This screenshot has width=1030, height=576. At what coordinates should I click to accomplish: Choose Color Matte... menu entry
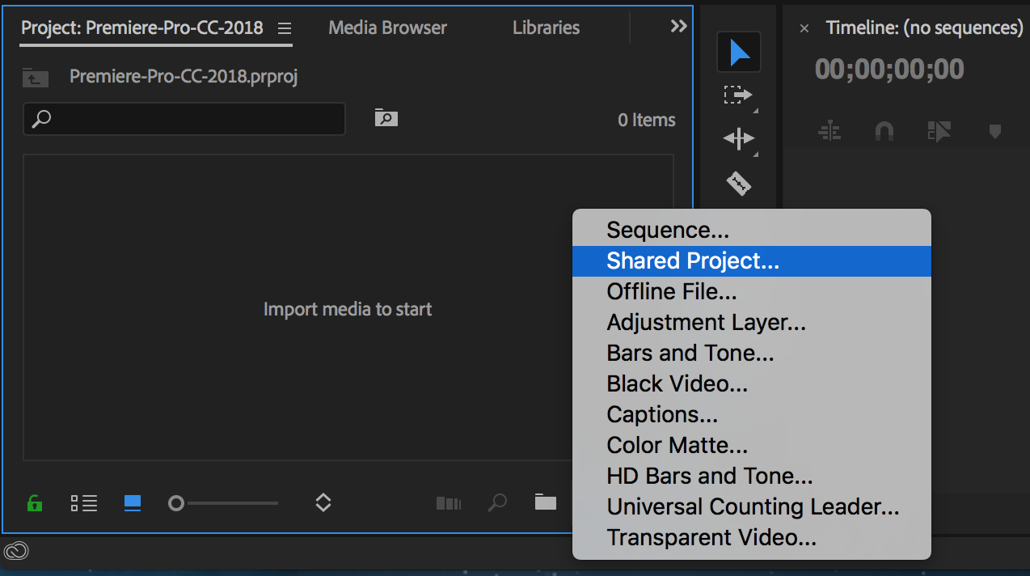[x=752, y=445]
